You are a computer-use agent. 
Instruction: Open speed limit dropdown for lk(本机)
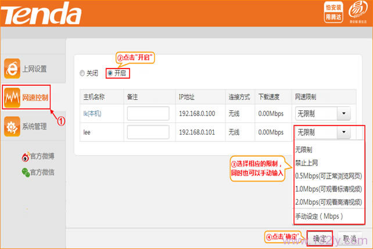point(344,114)
